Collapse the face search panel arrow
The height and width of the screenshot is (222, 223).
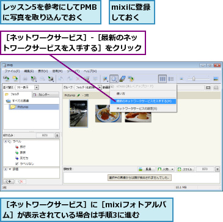[218, 169]
